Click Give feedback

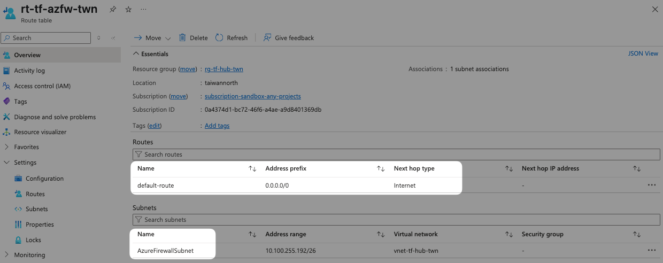point(289,38)
